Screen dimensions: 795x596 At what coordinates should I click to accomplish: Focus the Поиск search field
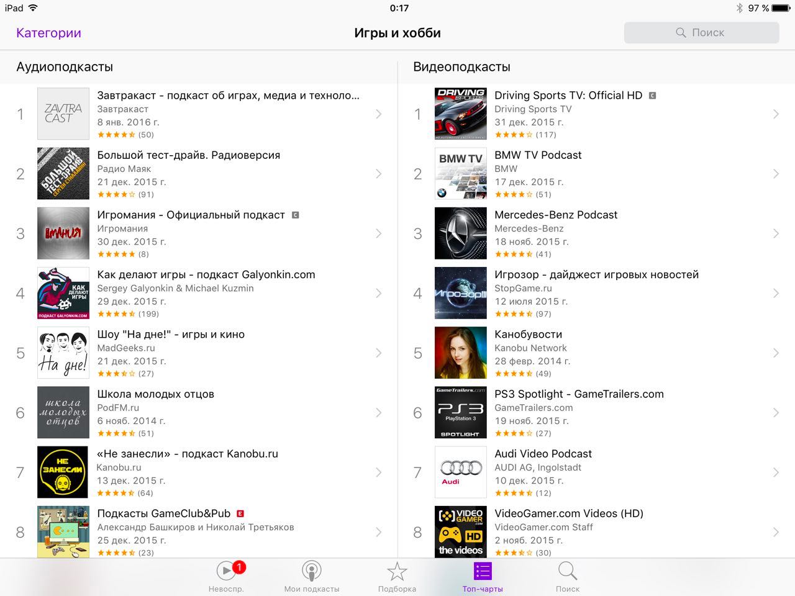click(701, 32)
